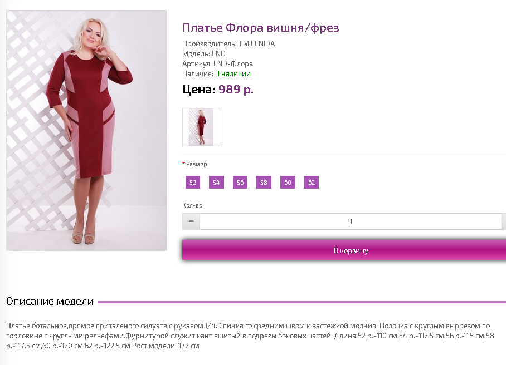This screenshot has height=365, width=506.
Task: Select size 52
Action: click(x=193, y=182)
